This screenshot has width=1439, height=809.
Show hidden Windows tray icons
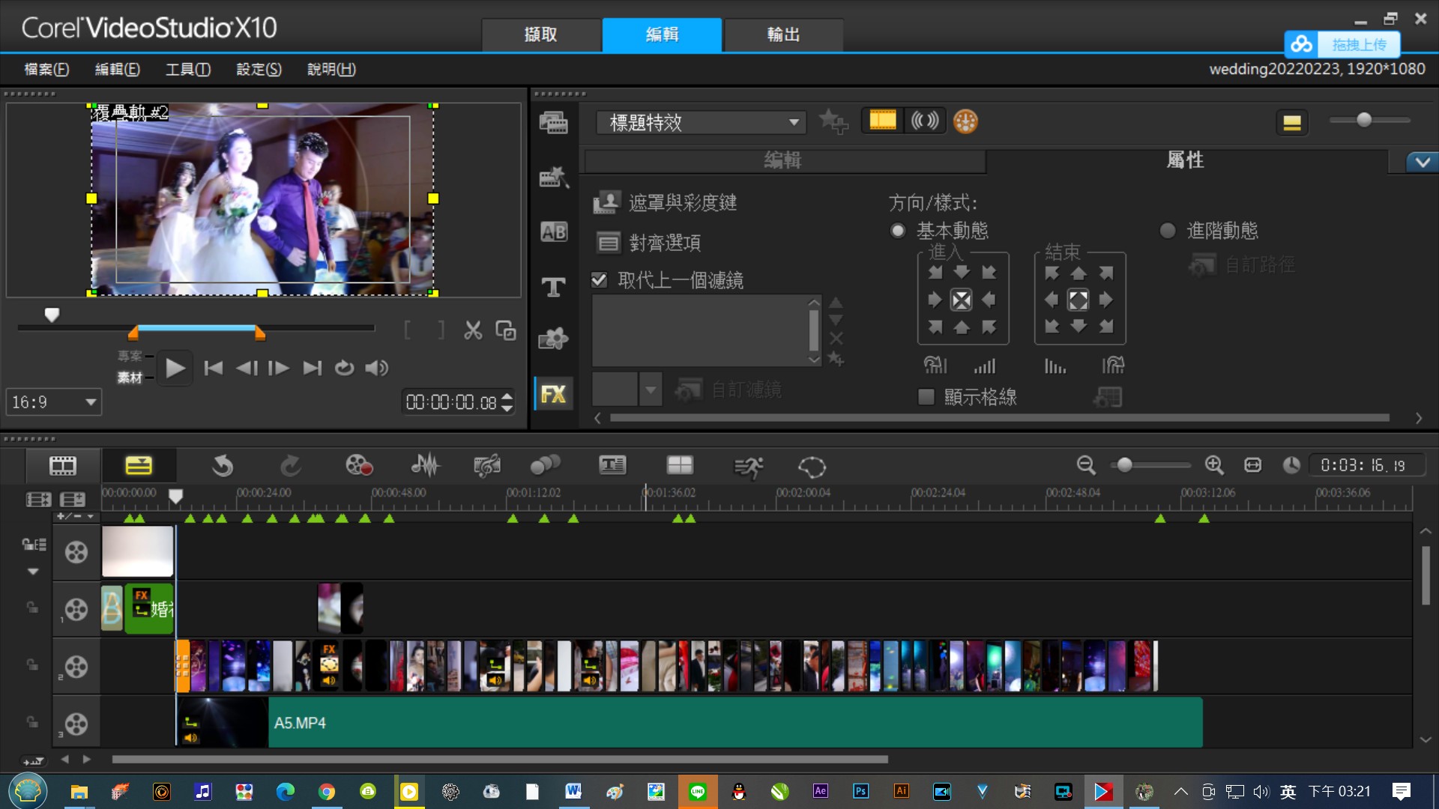click(1180, 792)
